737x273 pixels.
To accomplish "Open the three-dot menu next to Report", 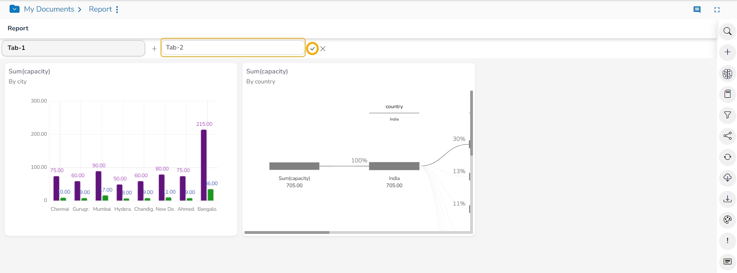I will (117, 10).
